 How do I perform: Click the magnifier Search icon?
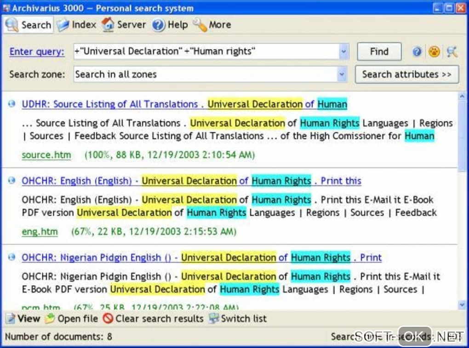pyautogui.click(x=12, y=25)
